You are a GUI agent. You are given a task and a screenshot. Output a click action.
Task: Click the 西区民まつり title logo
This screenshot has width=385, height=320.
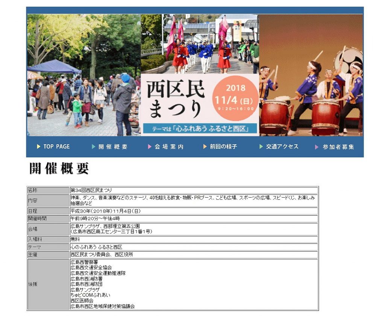pyautogui.click(x=175, y=100)
